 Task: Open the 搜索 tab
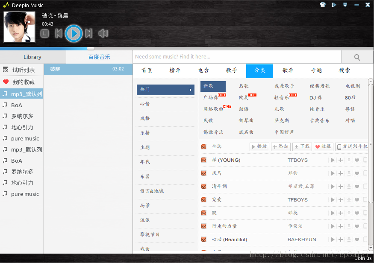(x=345, y=70)
